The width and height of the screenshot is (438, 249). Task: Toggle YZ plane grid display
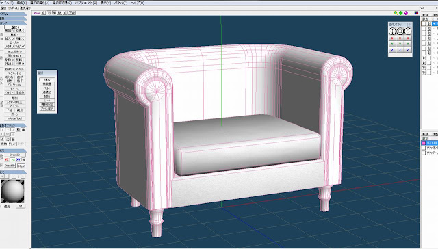point(7,160)
